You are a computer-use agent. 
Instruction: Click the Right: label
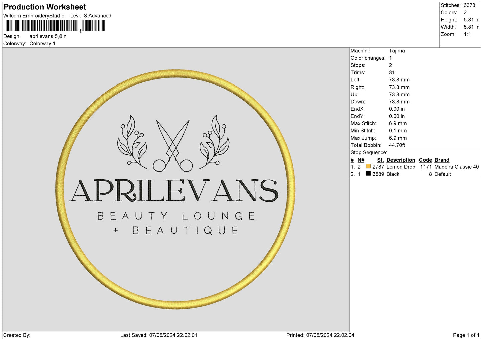(357, 87)
